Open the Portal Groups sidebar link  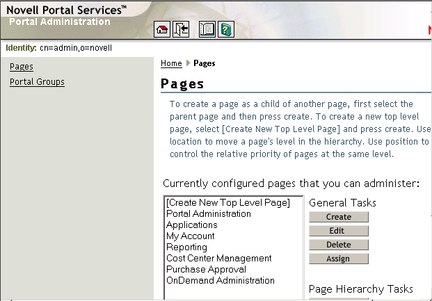37,82
